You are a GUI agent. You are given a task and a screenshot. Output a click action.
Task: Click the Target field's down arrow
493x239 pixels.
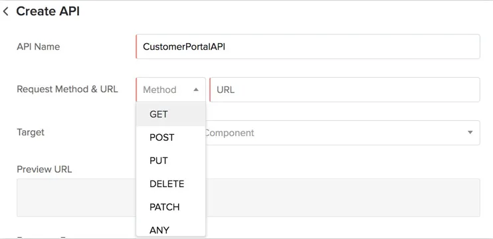(470, 133)
